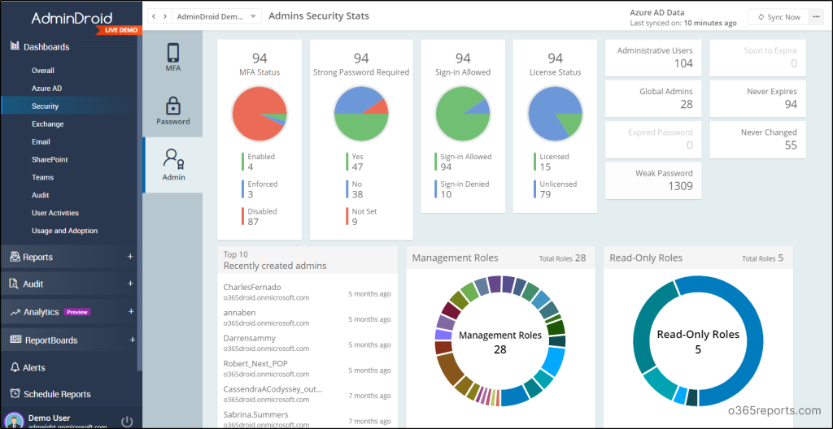The width and height of the screenshot is (833, 429).
Task: Open the SharePoint dashboard
Action: 50,159
